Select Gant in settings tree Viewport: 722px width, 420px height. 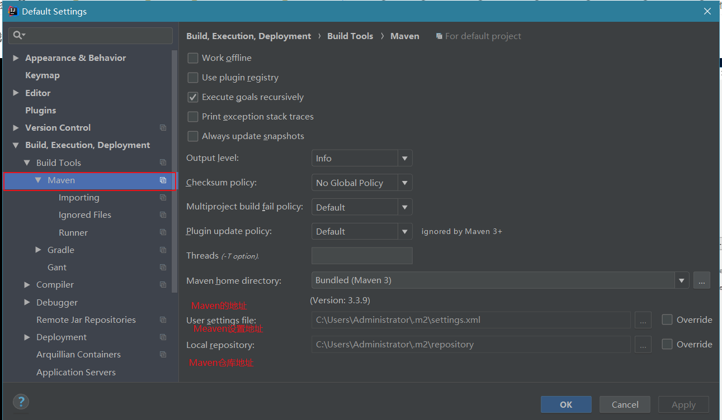pos(57,268)
